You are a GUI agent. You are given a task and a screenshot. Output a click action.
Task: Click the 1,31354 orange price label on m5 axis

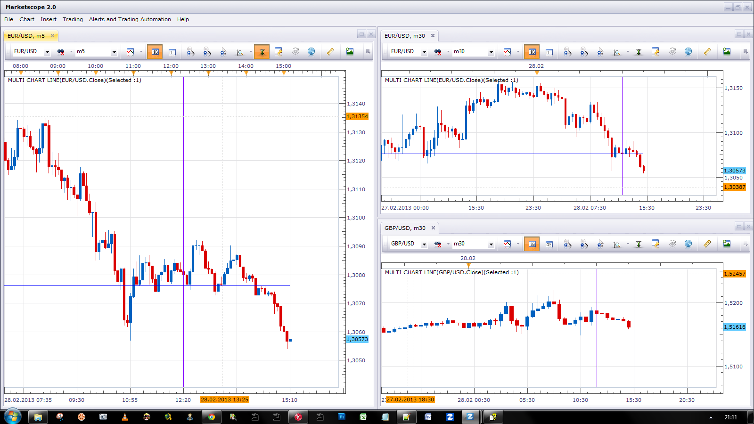pos(357,116)
